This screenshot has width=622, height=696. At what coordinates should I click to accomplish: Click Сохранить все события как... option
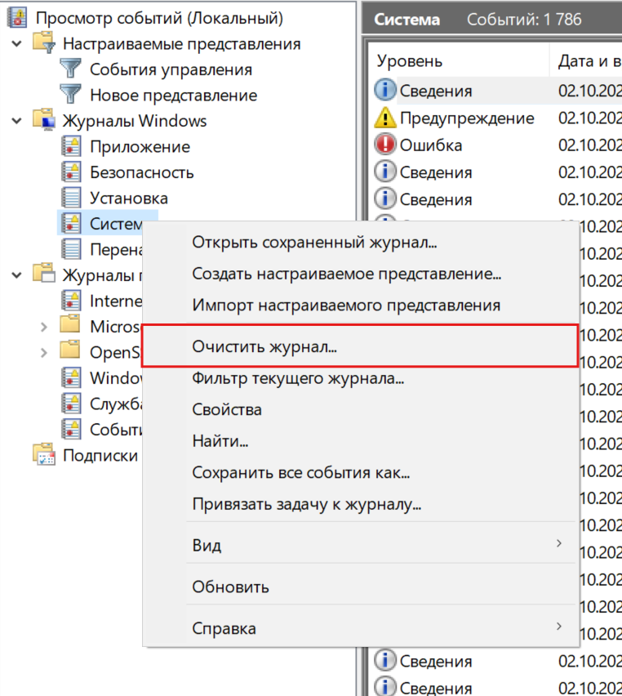pyautogui.click(x=300, y=473)
